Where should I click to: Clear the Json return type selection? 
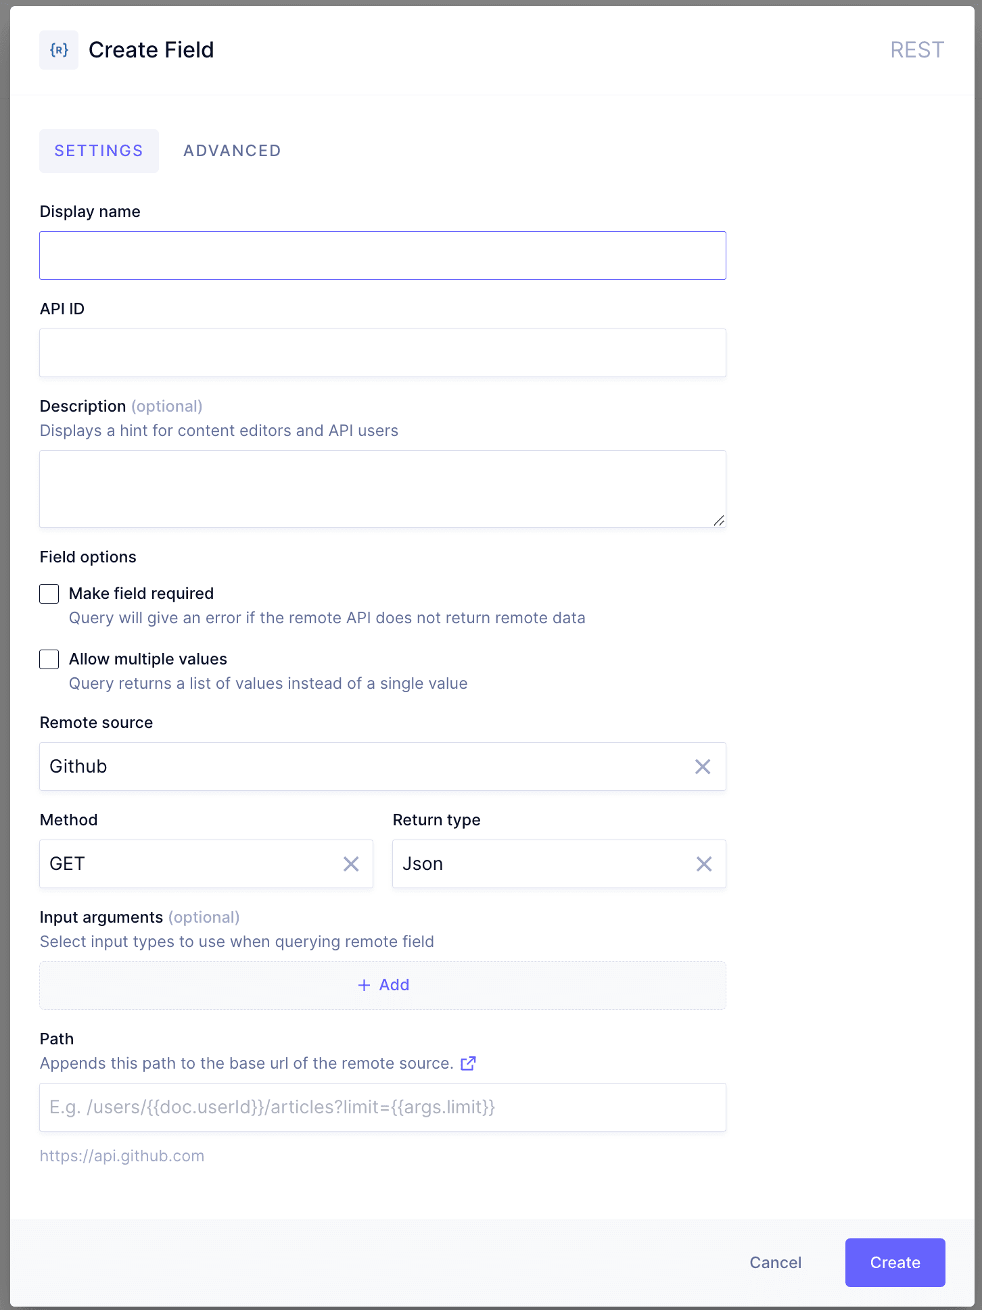(x=703, y=864)
